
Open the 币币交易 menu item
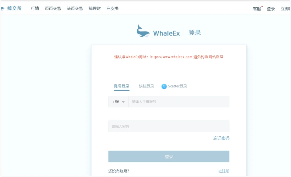coord(53,9)
